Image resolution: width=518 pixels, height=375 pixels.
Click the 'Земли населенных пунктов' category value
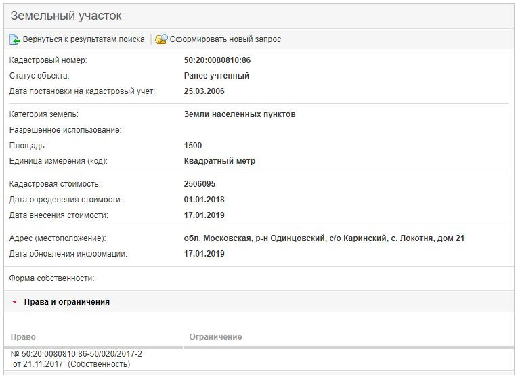click(x=240, y=114)
